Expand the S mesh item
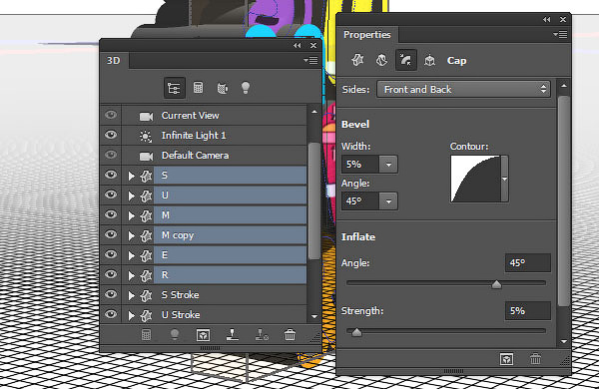Screen dimensions: 599x389 132,176
